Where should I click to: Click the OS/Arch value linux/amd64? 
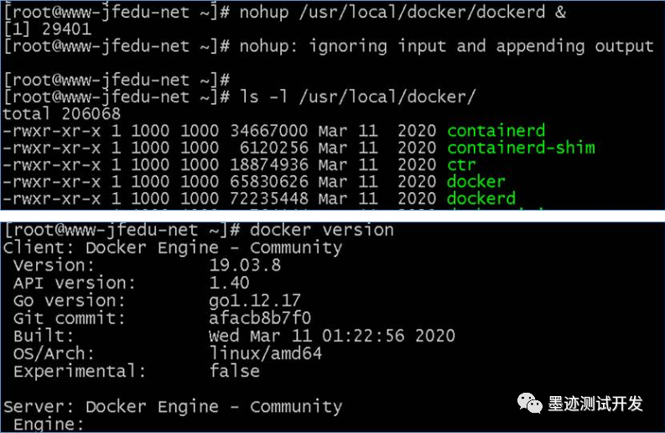point(266,353)
